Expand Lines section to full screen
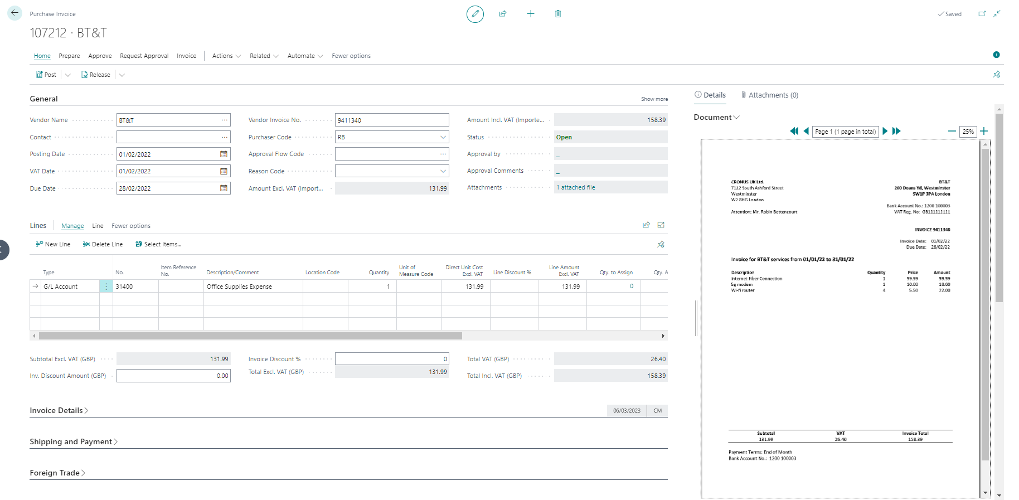Image resolution: width=1019 pixels, height=500 pixels. [x=661, y=225]
